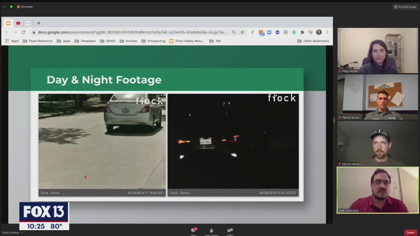Expand the Audio Settings chevron
This screenshot has height=236, width=420.
[x=22, y=232]
